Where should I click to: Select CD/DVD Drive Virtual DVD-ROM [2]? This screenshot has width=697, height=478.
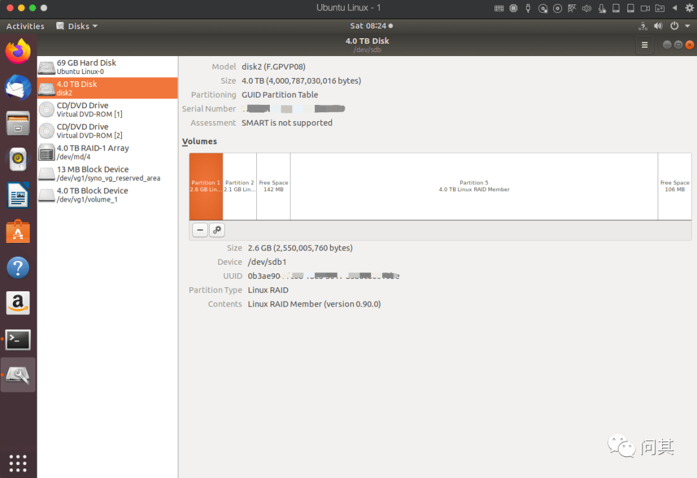pyautogui.click(x=108, y=131)
